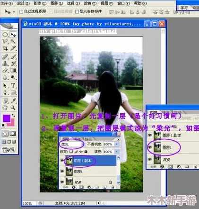Open the status bar info arrow
The width and height of the screenshot is (199, 209).
pos(99,203)
